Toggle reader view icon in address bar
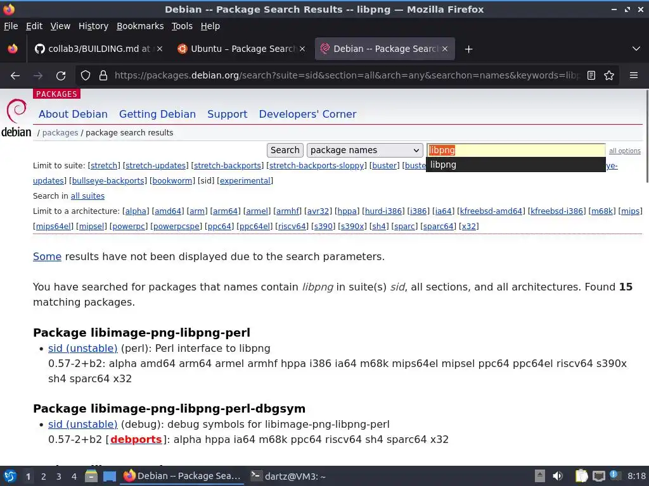The height and width of the screenshot is (486, 649). point(591,76)
